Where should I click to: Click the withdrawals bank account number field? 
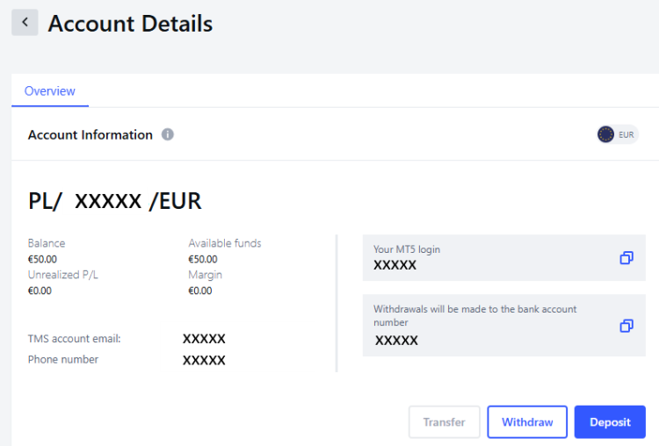click(x=492, y=325)
